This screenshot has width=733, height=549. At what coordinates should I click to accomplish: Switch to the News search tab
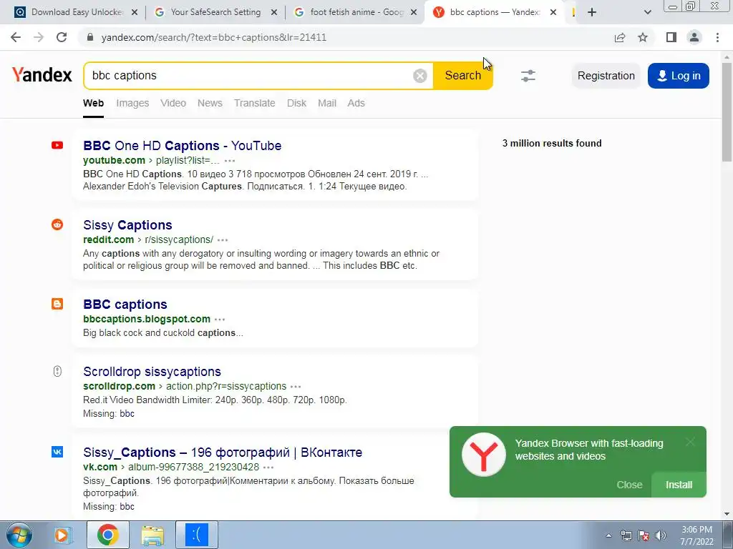click(210, 103)
